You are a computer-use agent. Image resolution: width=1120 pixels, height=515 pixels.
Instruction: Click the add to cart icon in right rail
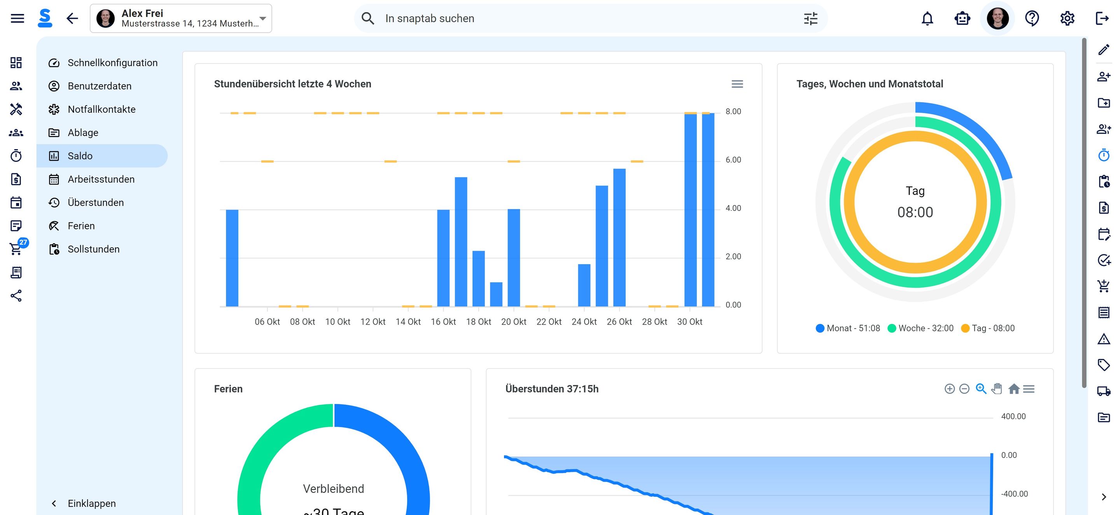tap(1104, 286)
